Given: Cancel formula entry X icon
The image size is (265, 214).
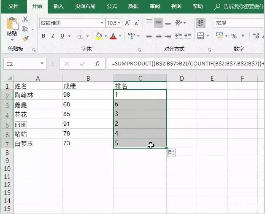Looking at the screenshot, I should click(67, 64).
